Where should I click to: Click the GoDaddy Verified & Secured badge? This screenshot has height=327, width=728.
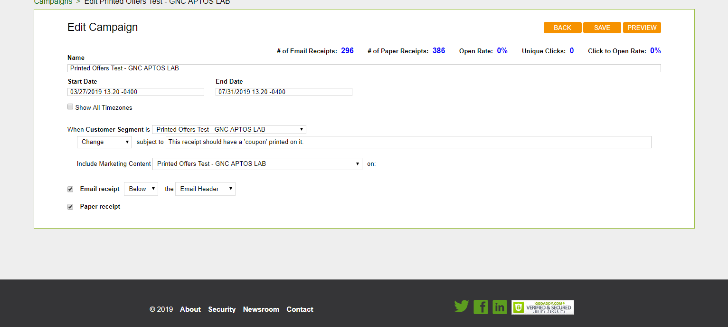pos(543,307)
